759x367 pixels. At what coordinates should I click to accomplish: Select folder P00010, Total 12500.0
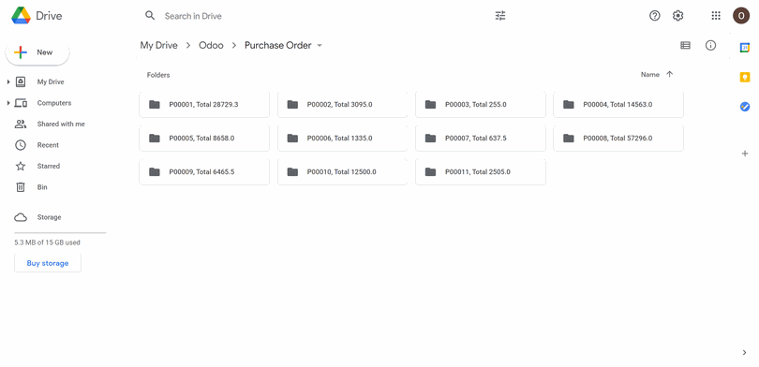click(x=342, y=171)
